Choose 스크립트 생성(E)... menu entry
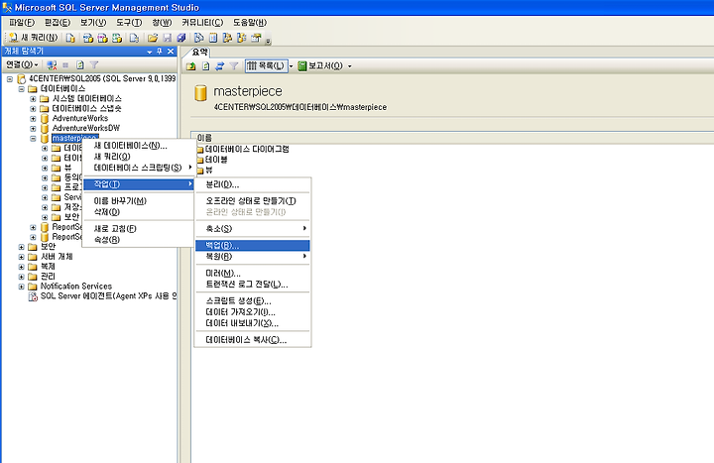The image size is (714, 463). click(x=252, y=301)
